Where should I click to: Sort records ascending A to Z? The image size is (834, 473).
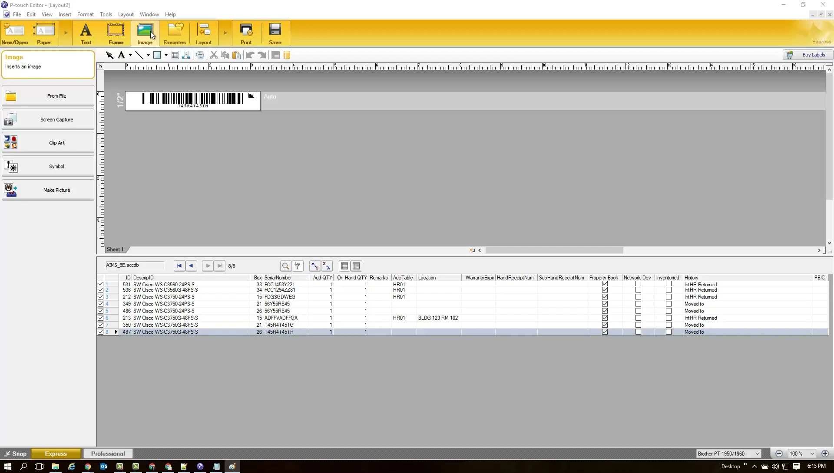[315, 266]
